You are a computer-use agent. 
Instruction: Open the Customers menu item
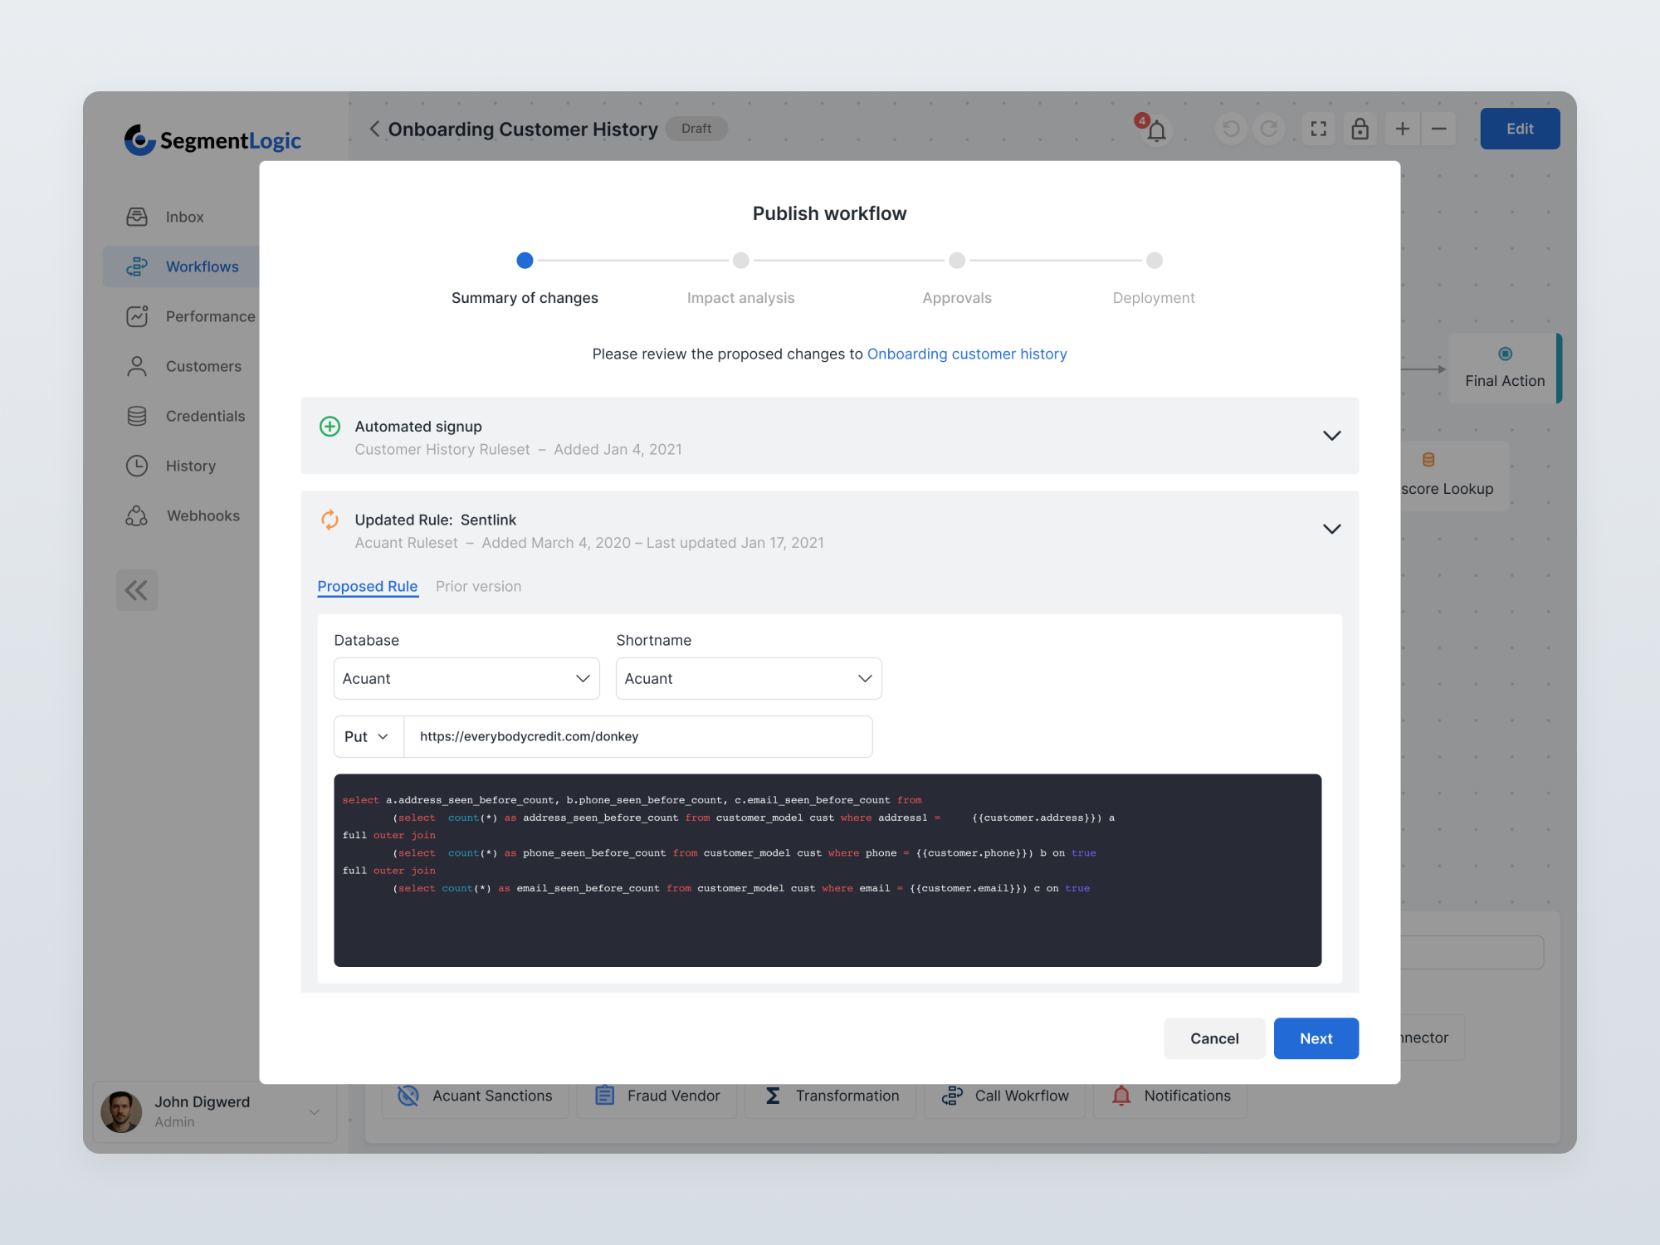(x=203, y=366)
